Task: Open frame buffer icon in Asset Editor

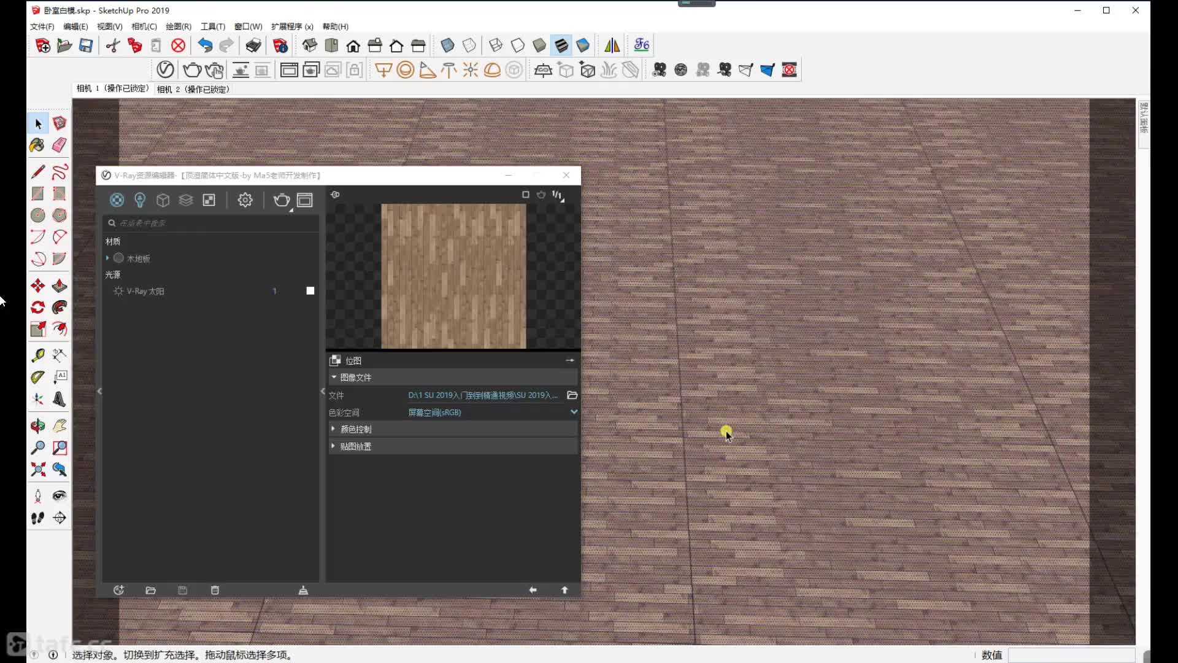Action: 305,200
